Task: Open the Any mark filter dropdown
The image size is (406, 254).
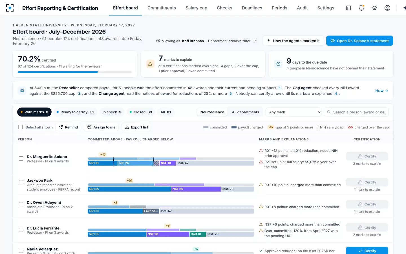Action: point(294,112)
